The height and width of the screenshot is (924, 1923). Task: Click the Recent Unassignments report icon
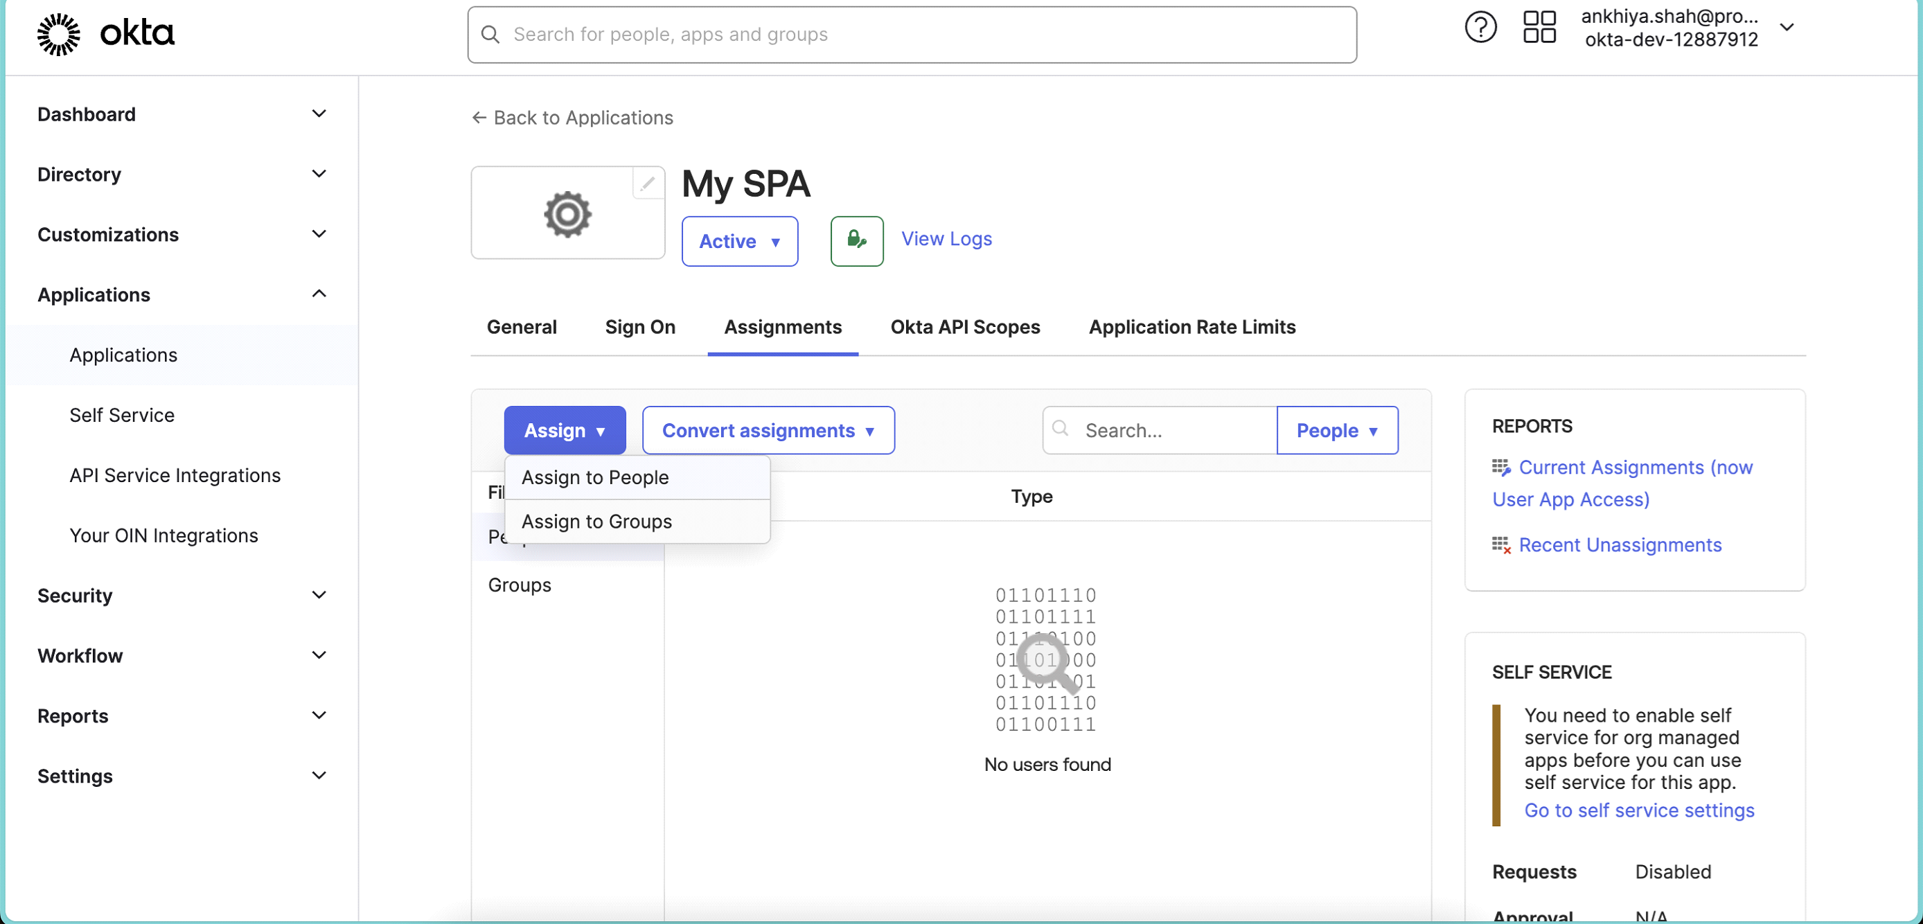(1500, 546)
